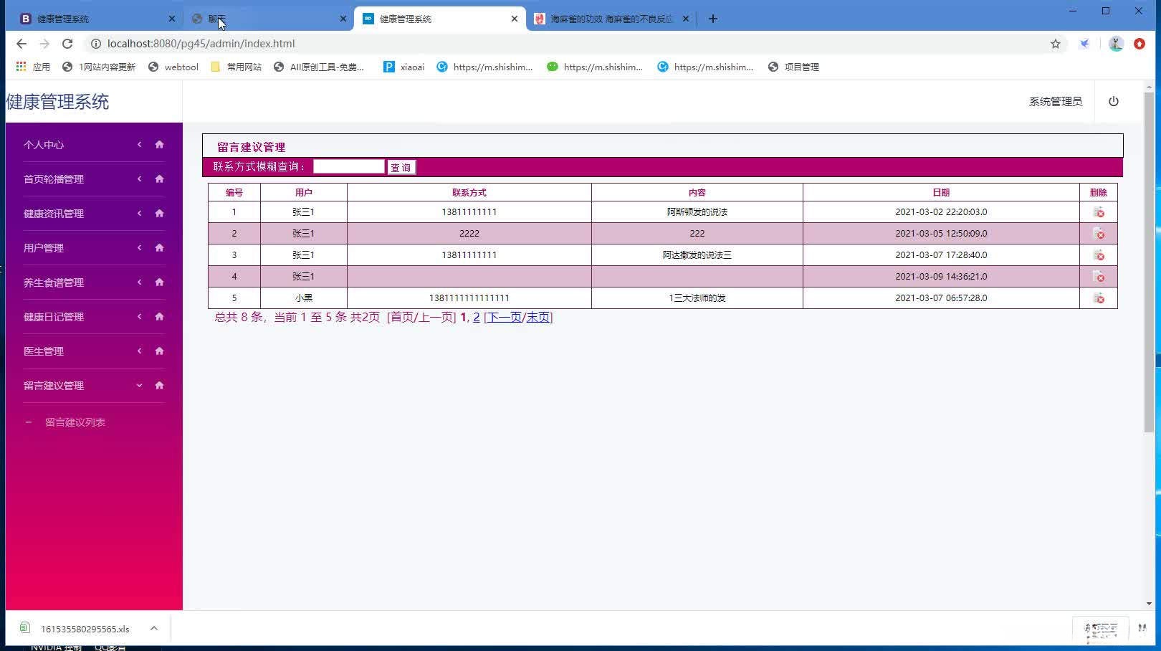Viewport: 1161px width, 651px height.
Task: Click the user cell 小黑
Action: pyautogui.click(x=304, y=298)
